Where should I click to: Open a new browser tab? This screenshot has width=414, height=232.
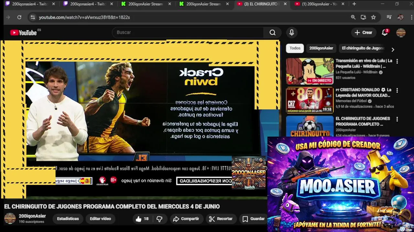point(354,4)
